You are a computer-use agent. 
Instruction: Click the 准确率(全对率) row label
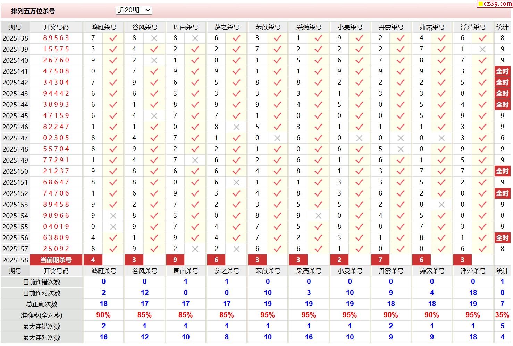point(42,315)
